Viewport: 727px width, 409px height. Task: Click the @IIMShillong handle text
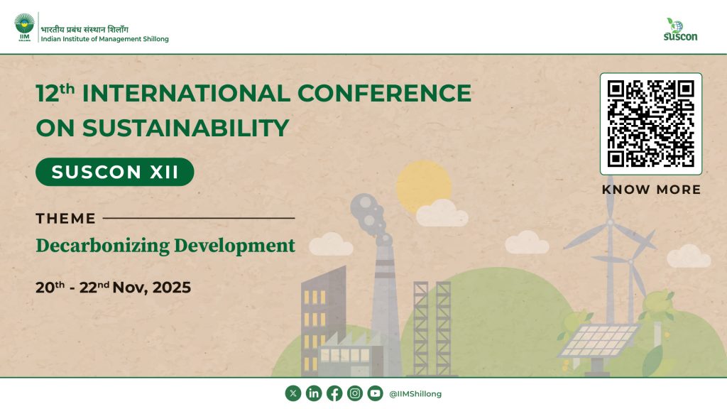click(x=415, y=393)
